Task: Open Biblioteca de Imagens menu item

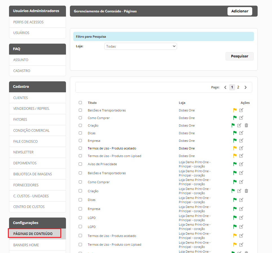Action: (x=37, y=174)
